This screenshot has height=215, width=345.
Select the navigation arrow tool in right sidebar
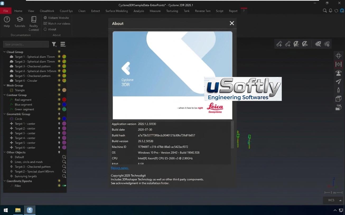338,81
